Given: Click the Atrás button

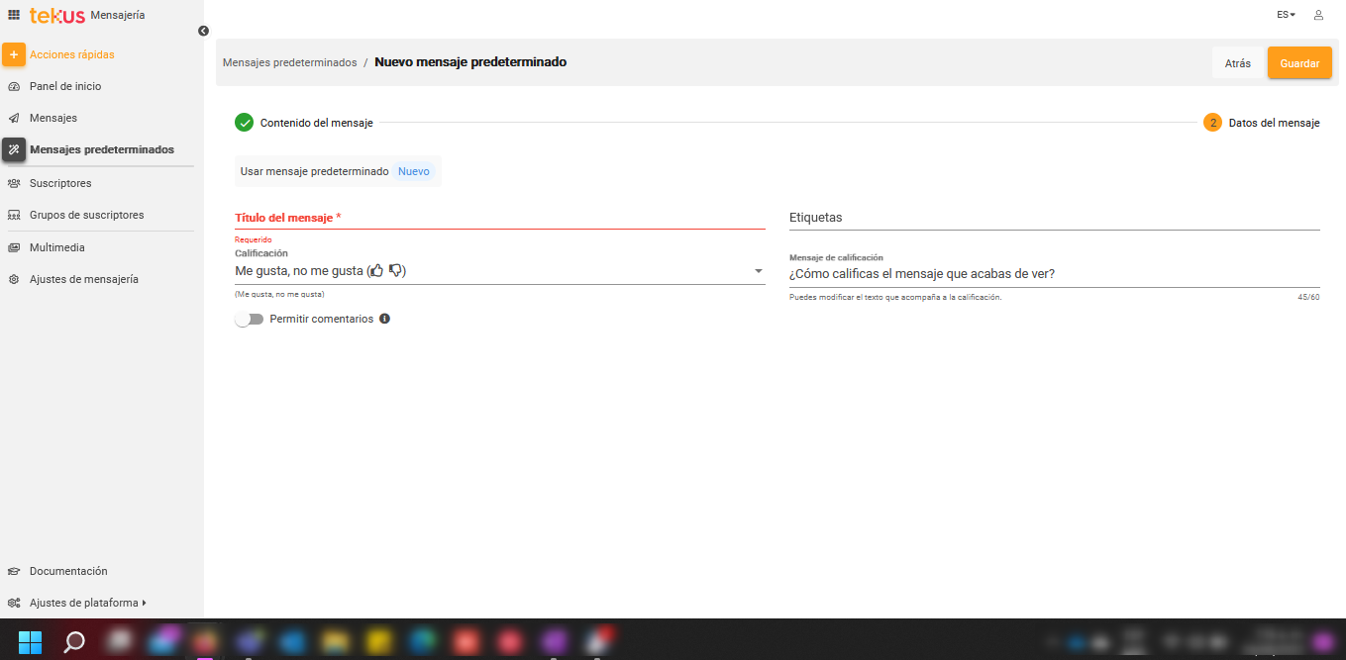Looking at the screenshot, I should point(1237,62).
